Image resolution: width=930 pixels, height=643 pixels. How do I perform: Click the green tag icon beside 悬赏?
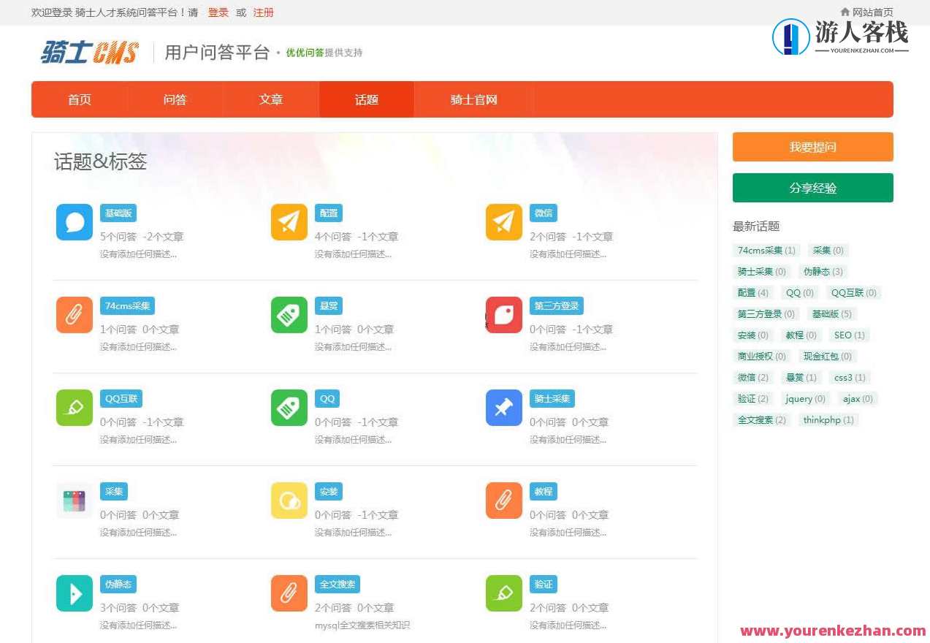tap(289, 315)
